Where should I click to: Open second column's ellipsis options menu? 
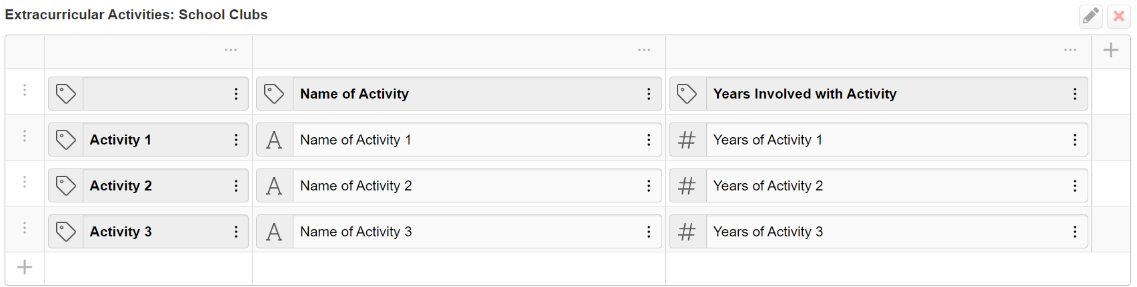[644, 51]
